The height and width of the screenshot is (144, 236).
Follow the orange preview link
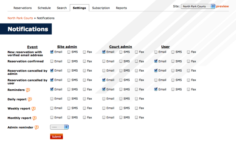coord(222,6)
